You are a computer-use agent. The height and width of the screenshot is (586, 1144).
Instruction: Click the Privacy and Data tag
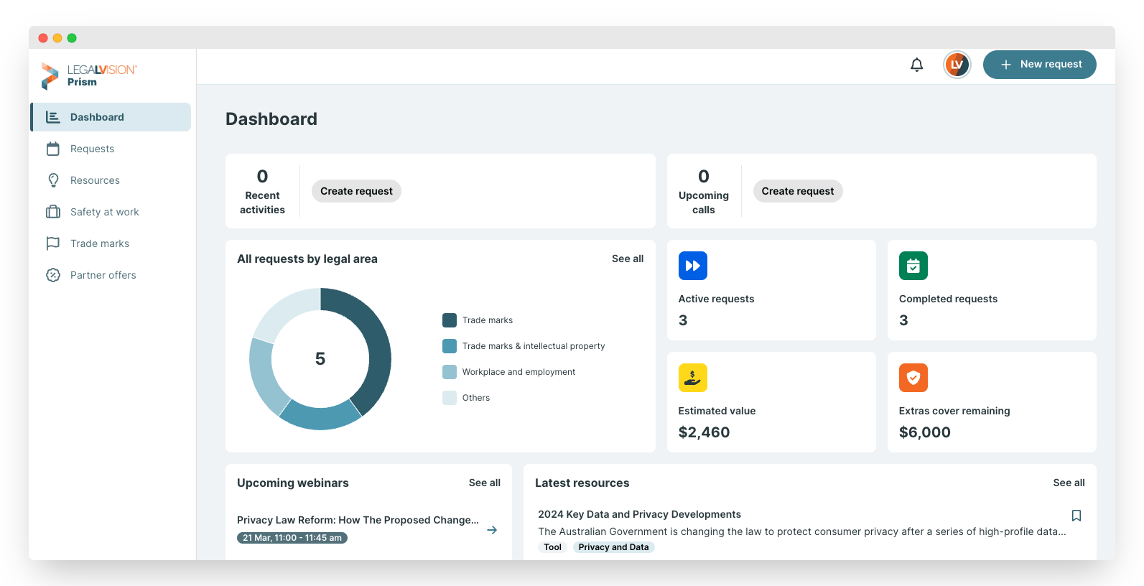(613, 547)
